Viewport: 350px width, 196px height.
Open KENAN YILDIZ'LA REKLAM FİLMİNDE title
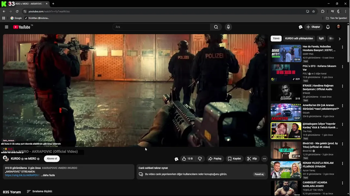(x=318, y=165)
